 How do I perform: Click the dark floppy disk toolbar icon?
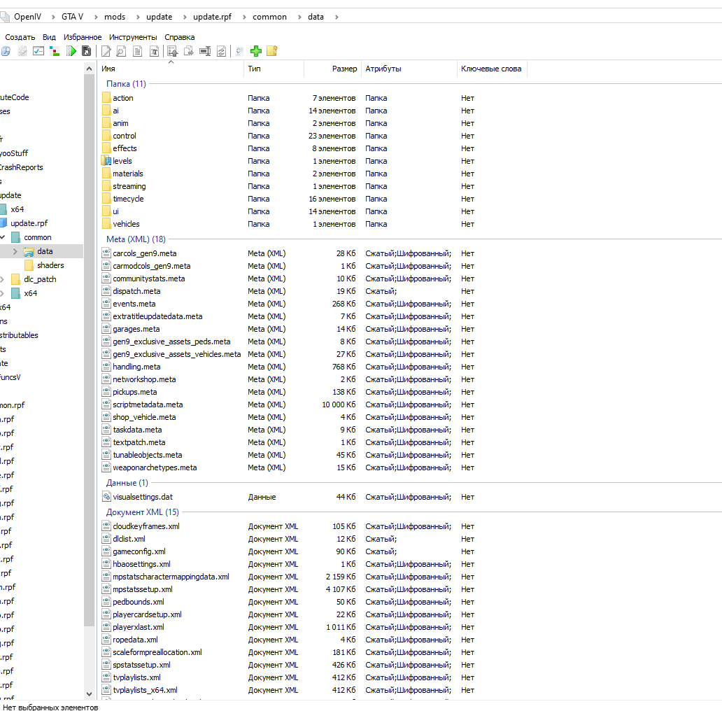(x=87, y=51)
